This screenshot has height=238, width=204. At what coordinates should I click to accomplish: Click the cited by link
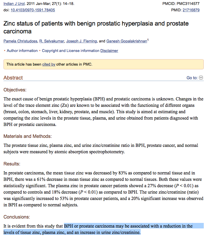click(x=49, y=64)
